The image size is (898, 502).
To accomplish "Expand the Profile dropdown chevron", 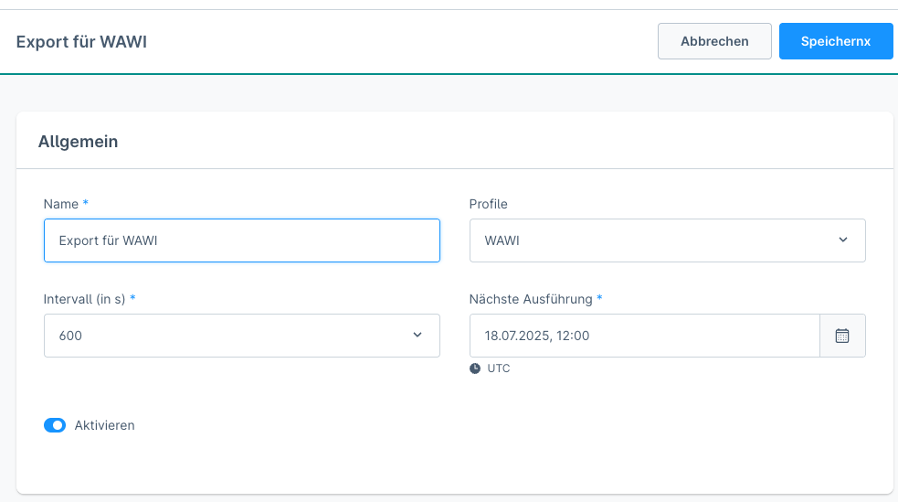I will 842,240.
